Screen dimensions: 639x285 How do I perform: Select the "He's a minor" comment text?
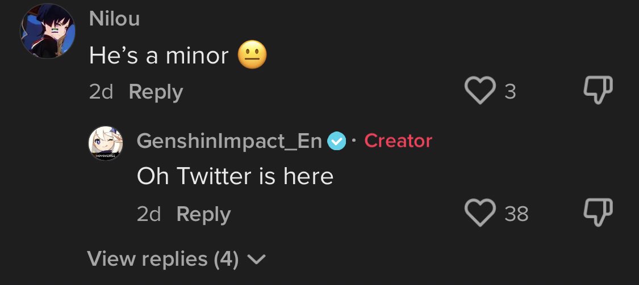coord(159,56)
